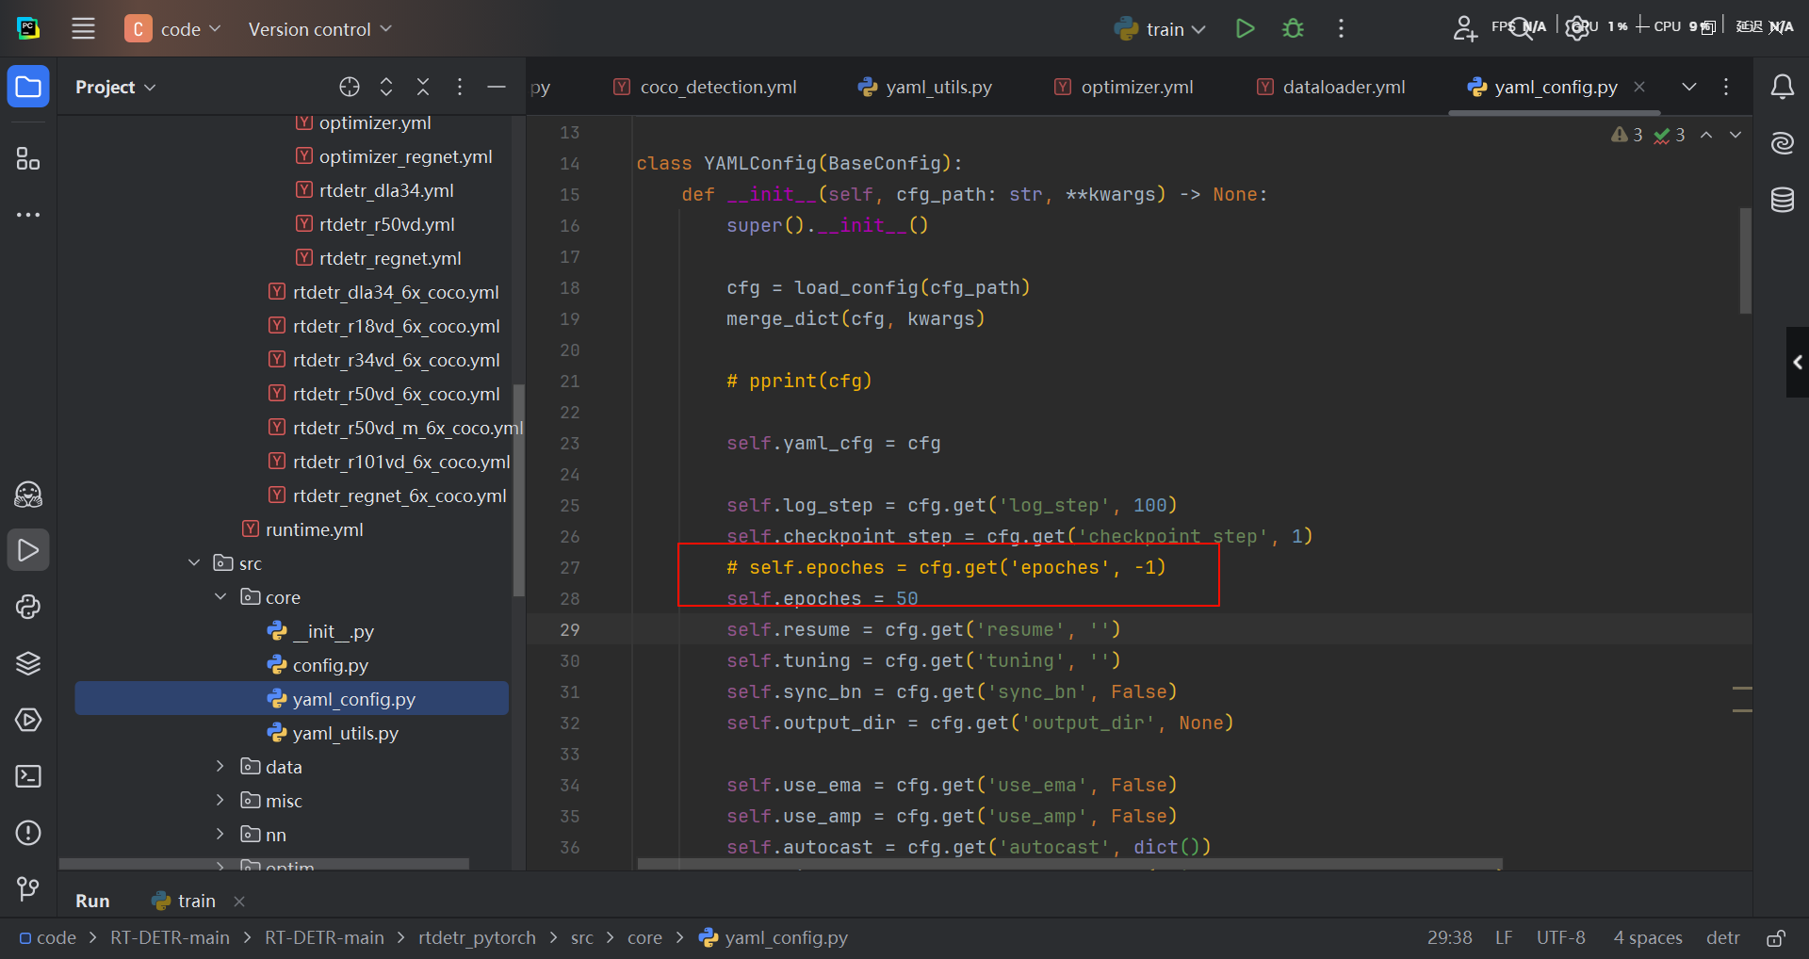The width and height of the screenshot is (1809, 959).
Task: Open the Structure tool window
Action: 28,158
